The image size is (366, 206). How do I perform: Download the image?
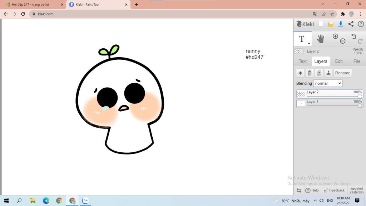click(341, 24)
